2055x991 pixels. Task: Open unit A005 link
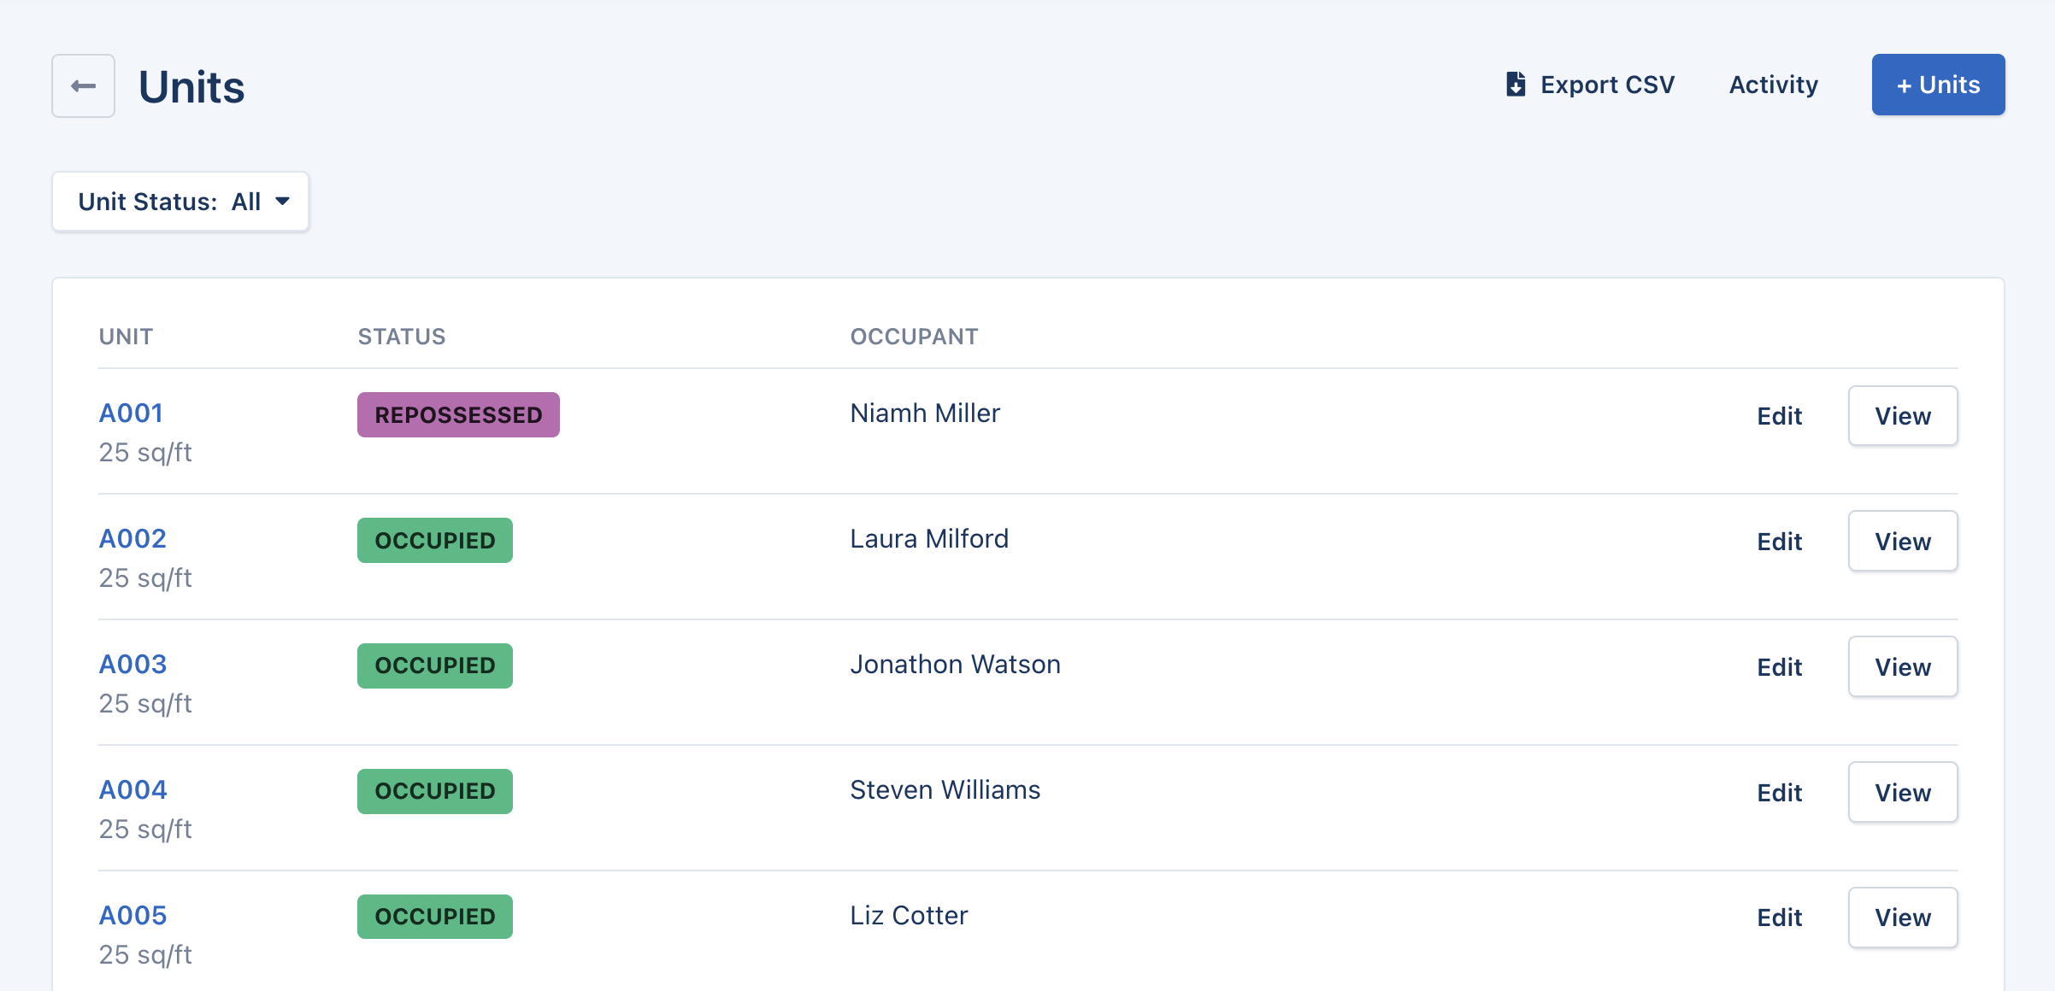click(132, 915)
